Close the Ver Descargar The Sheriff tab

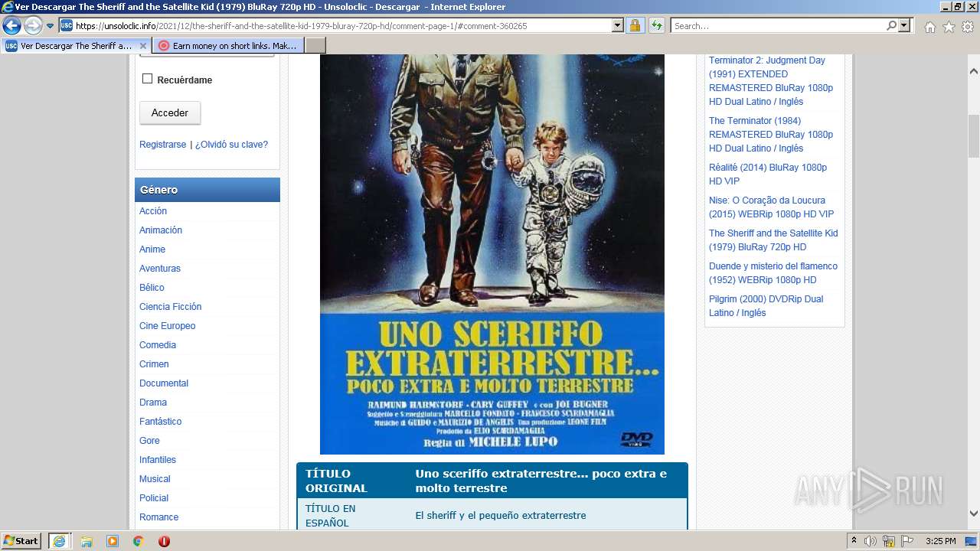[x=142, y=46]
